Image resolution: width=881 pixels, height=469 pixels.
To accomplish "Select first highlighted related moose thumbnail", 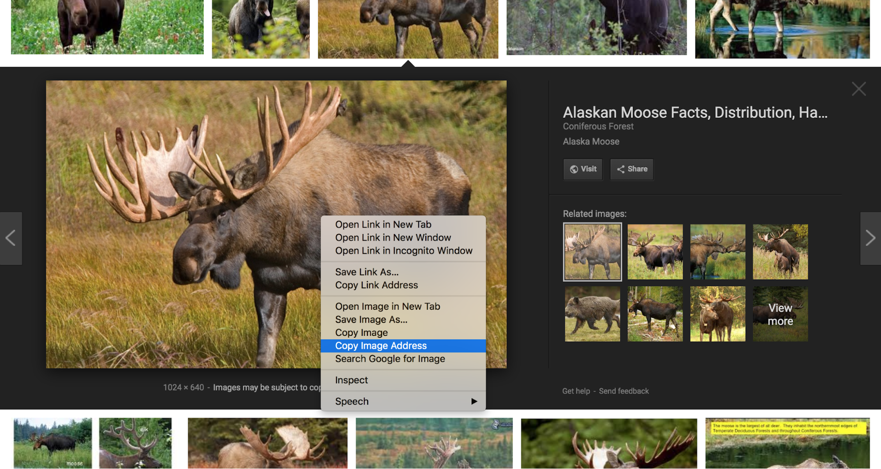I will pyautogui.click(x=592, y=252).
